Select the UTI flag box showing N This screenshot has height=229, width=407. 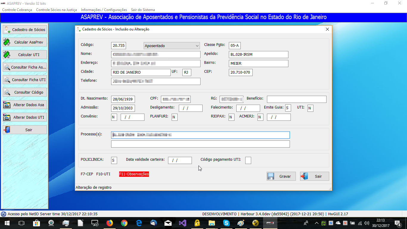click(x=310, y=108)
